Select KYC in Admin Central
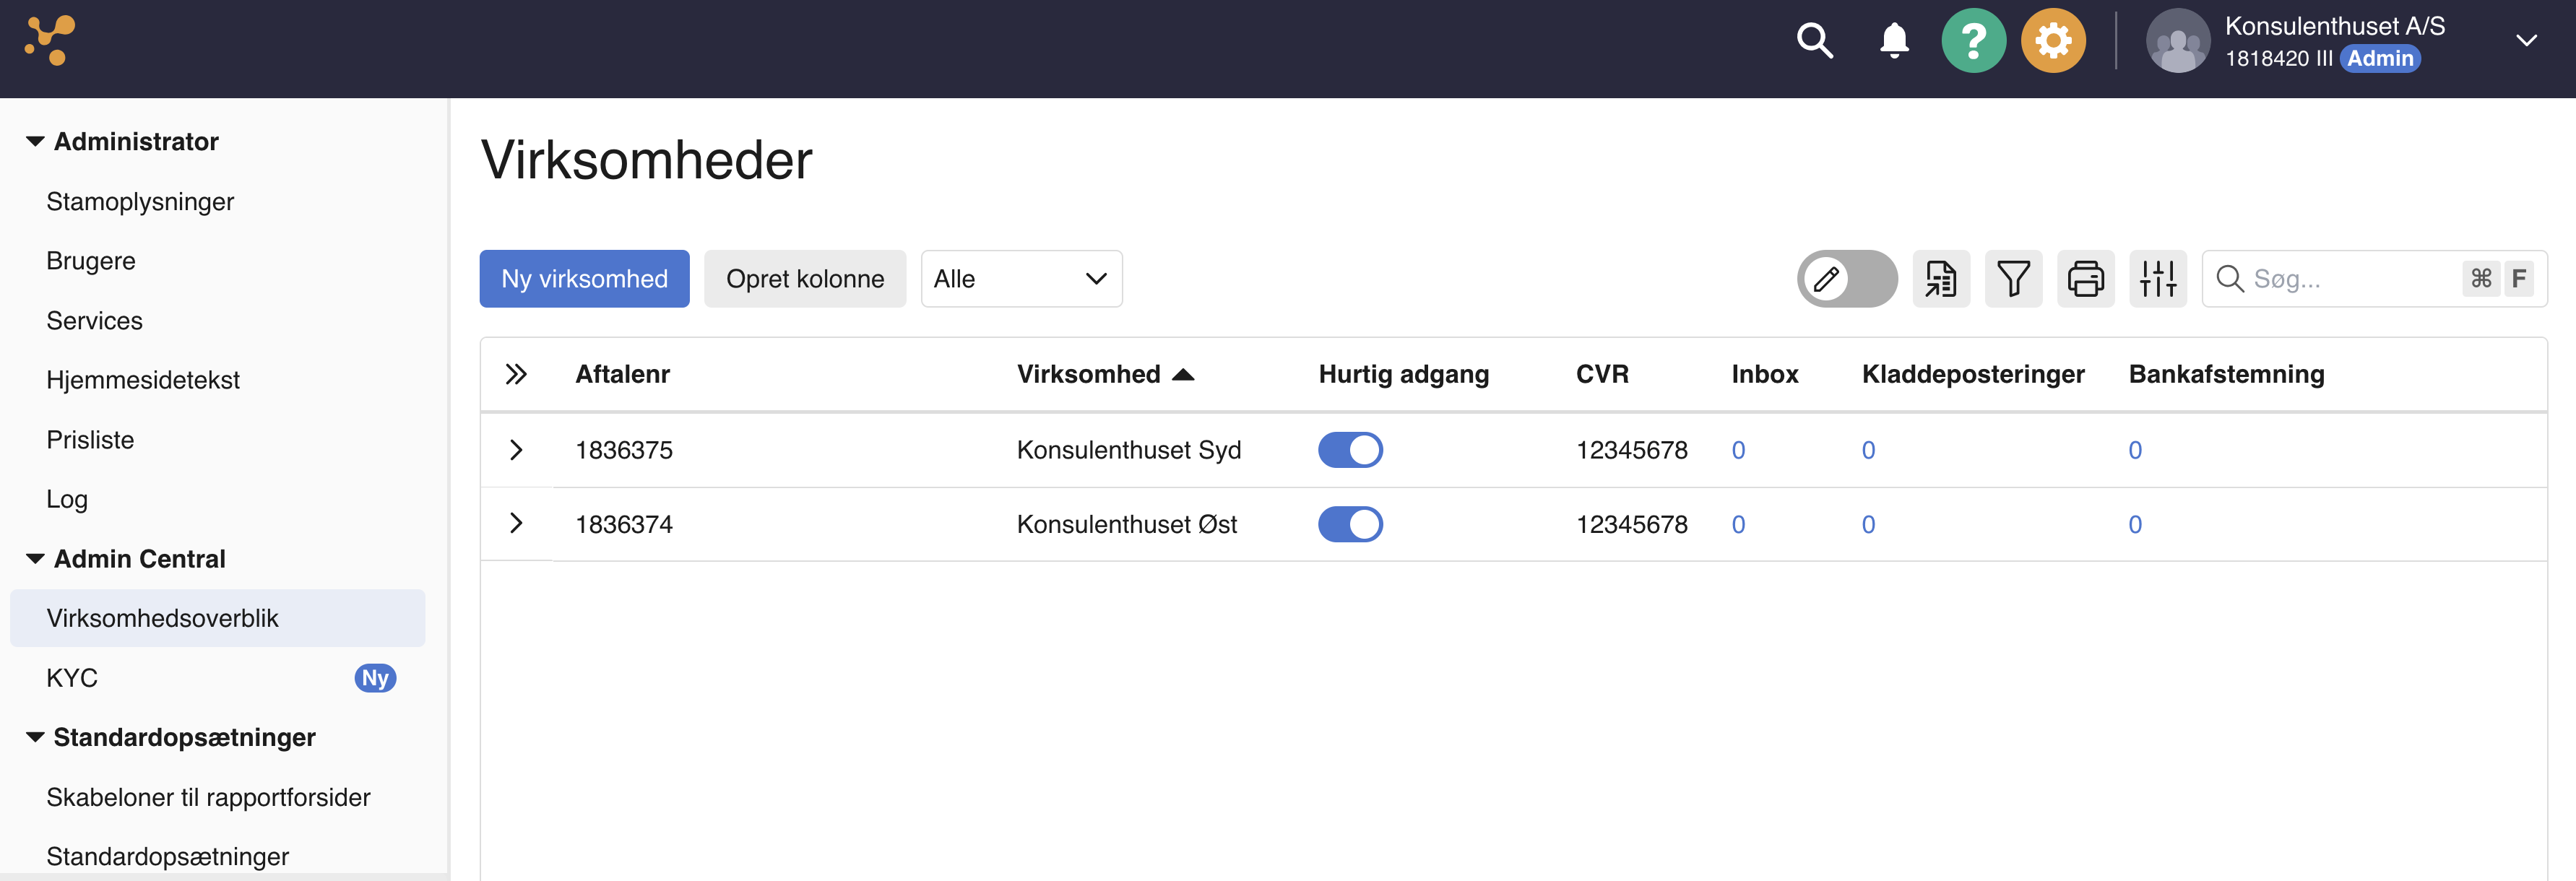Image resolution: width=2576 pixels, height=881 pixels. (72, 678)
